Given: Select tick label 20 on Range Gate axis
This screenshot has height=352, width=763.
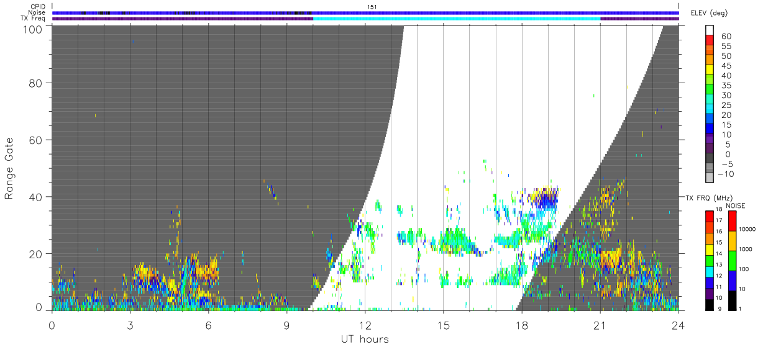Looking at the screenshot, I should coord(35,254).
